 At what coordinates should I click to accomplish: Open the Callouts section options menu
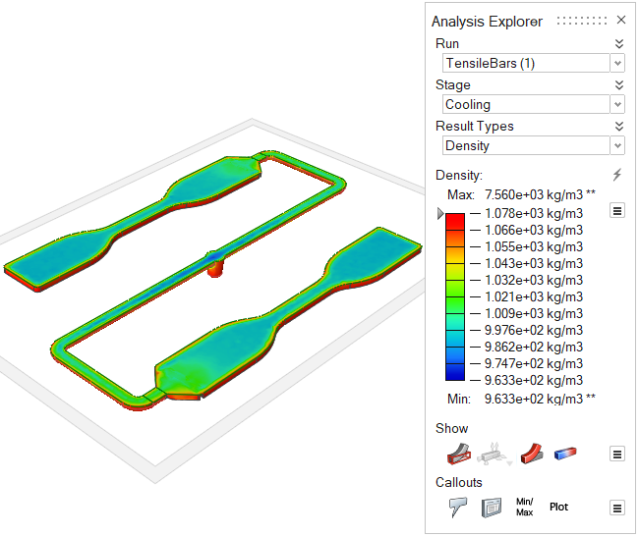point(617,508)
